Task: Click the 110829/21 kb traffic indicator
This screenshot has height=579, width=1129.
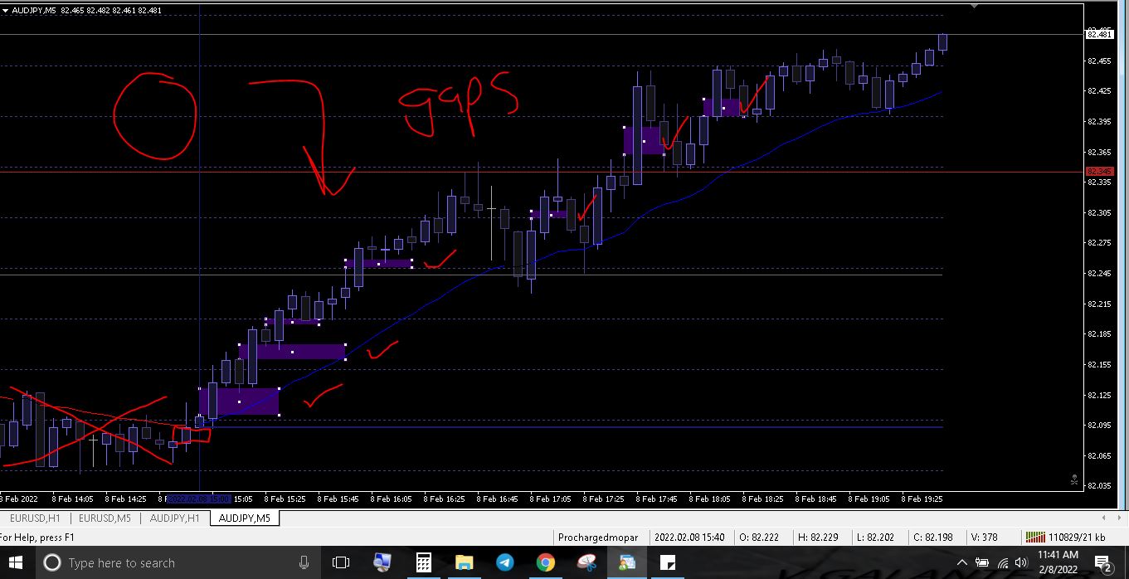Action: pos(1077,538)
